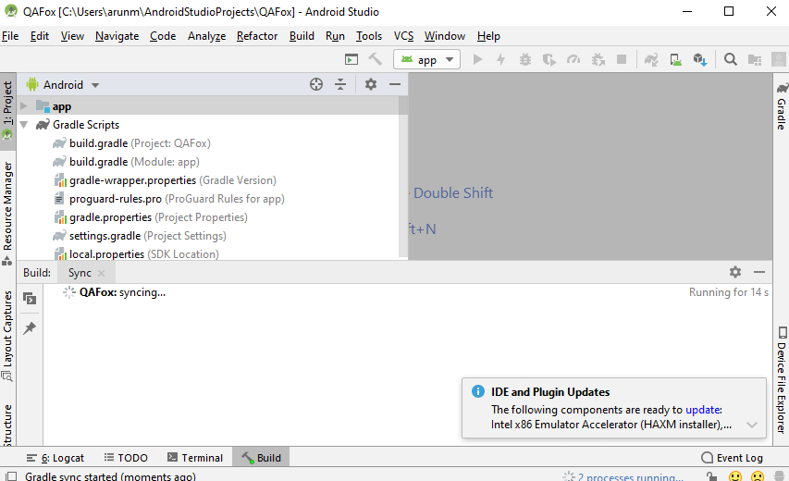
Task: Click the 2 processes running link
Action: pos(630,476)
